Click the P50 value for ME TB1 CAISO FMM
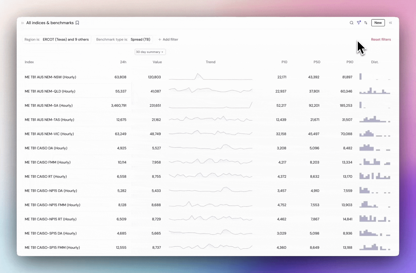Viewport: 416px width, 273px height. (x=315, y=162)
